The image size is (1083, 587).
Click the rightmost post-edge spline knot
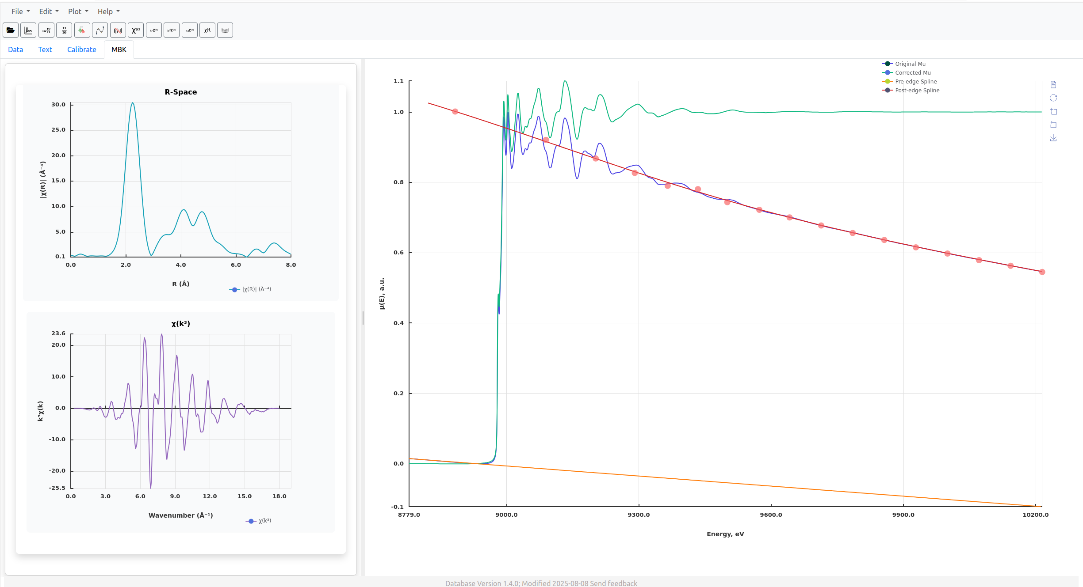pos(1042,272)
